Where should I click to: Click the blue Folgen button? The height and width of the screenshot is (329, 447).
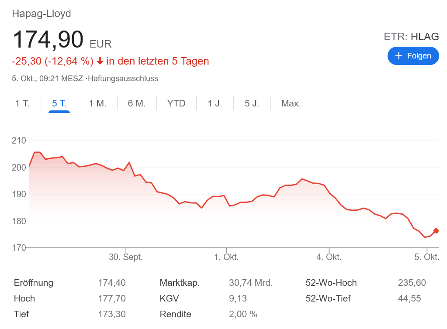(413, 56)
